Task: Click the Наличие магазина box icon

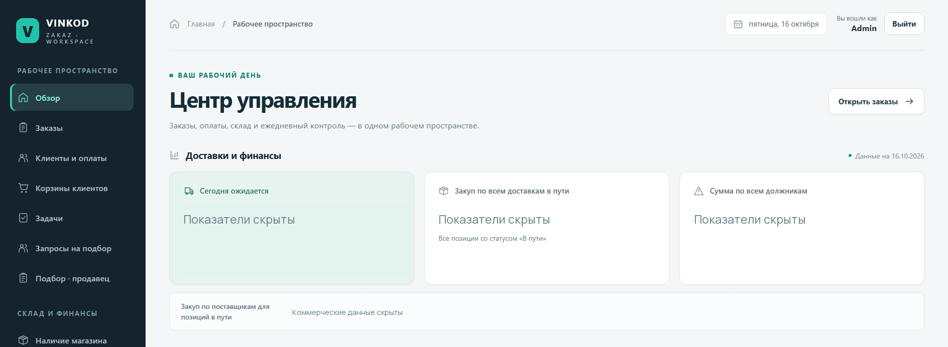Action: (x=23, y=340)
